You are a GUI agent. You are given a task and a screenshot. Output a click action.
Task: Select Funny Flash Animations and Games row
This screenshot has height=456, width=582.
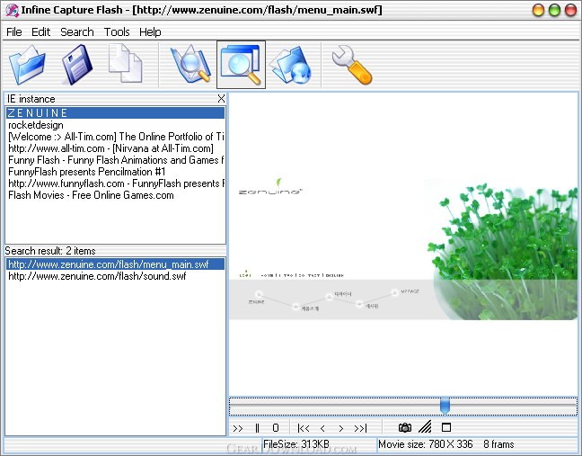[x=115, y=160]
